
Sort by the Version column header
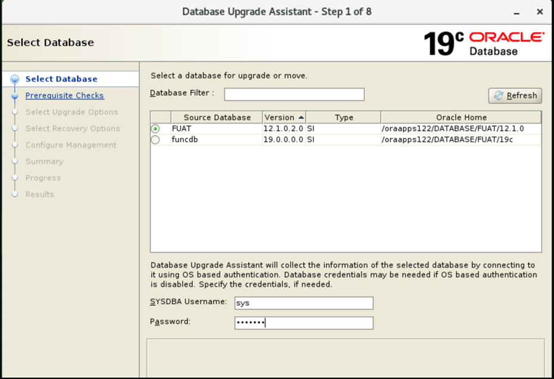[x=284, y=118]
